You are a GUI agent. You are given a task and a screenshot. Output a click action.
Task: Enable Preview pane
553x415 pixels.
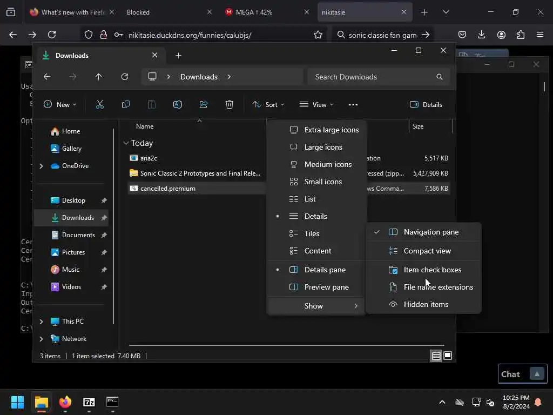(x=316, y=287)
